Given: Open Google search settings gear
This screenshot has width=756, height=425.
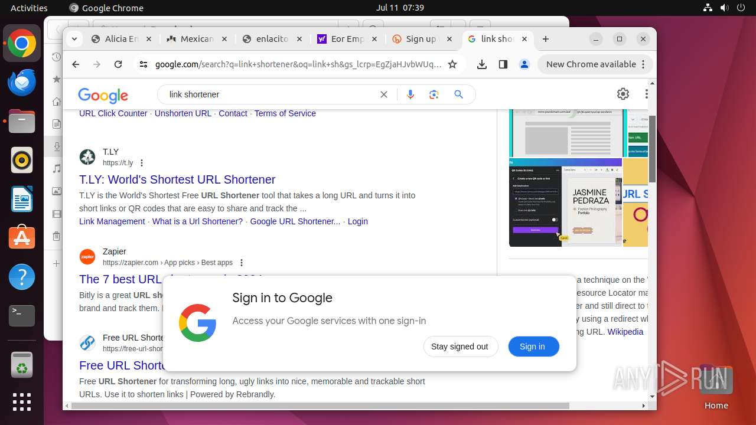Looking at the screenshot, I should coord(623,94).
